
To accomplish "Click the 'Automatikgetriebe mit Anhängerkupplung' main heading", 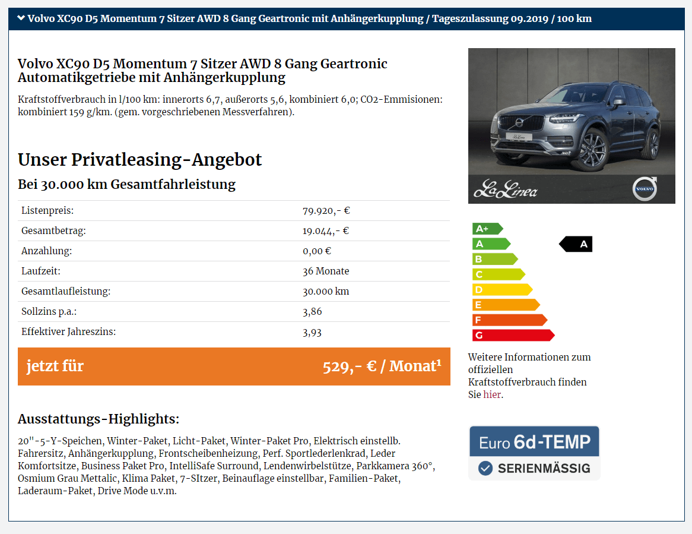I will (202, 71).
